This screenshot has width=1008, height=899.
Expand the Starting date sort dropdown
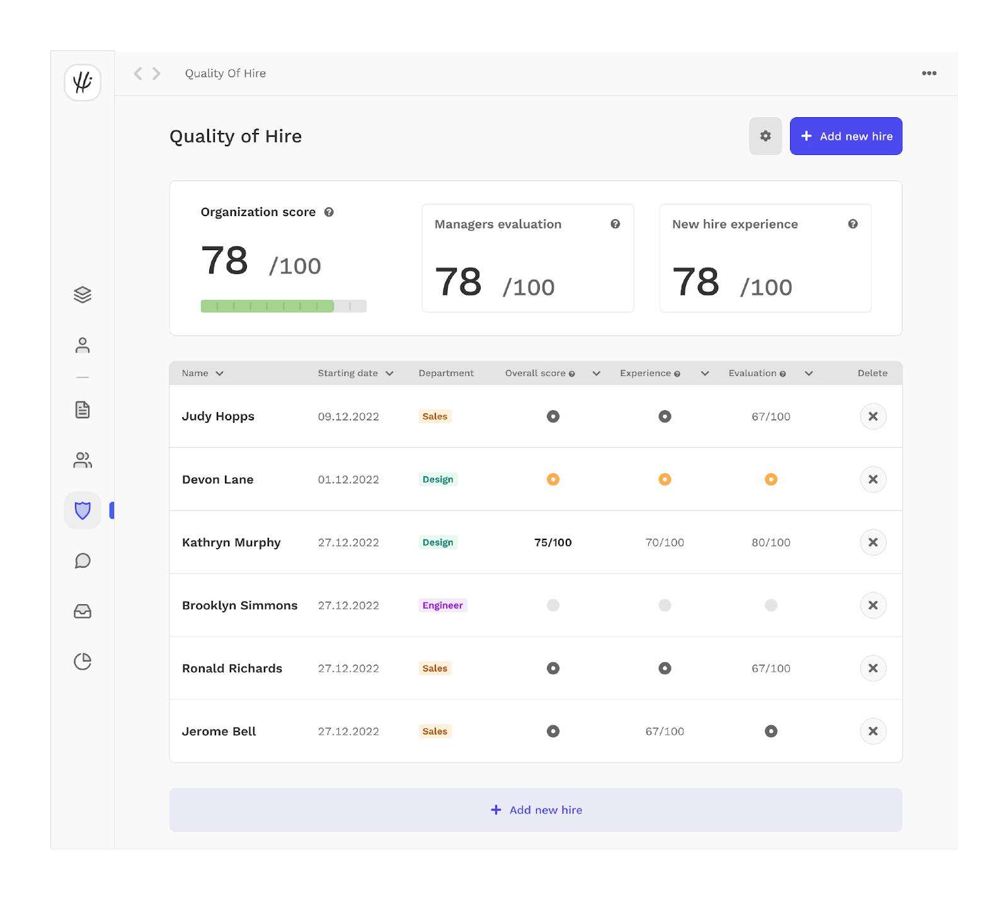point(390,373)
